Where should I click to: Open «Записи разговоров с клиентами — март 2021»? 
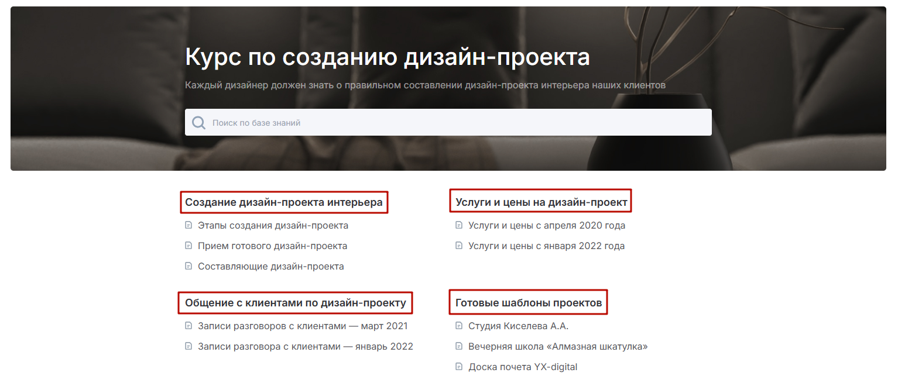pyautogui.click(x=303, y=326)
